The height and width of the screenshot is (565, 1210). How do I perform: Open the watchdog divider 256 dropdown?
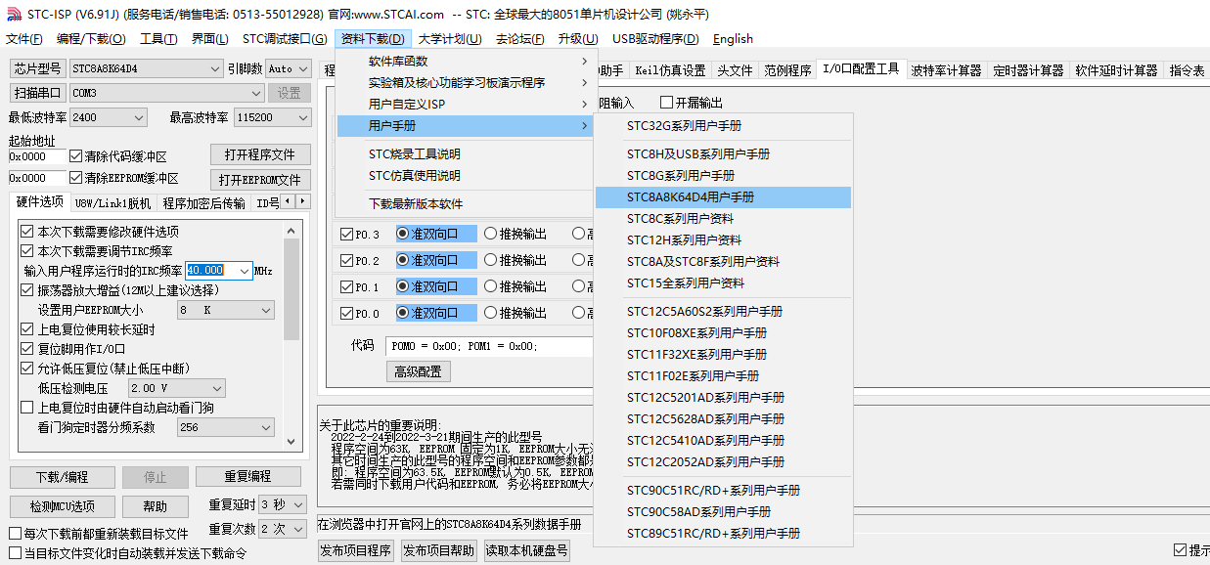(x=226, y=427)
